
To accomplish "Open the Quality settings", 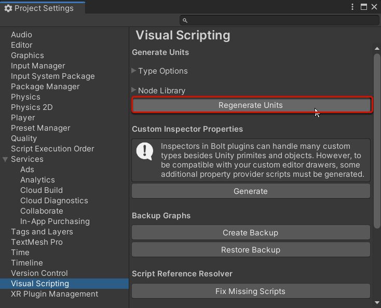I will pyautogui.click(x=24, y=138).
